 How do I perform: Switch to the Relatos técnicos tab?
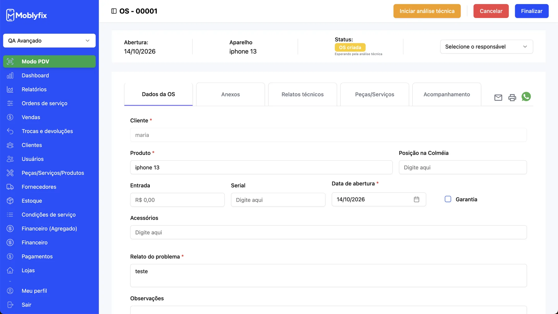303,94
